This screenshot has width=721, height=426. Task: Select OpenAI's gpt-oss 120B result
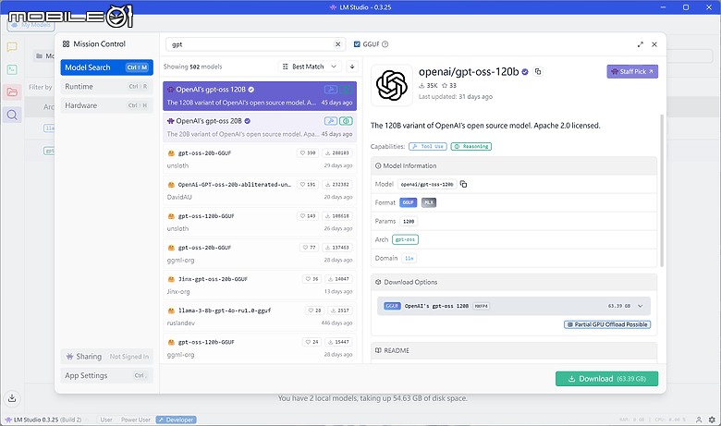click(260, 96)
